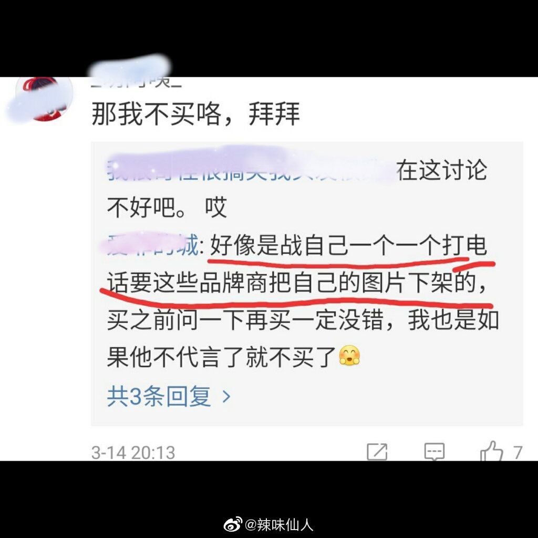Image resolution: width=538 pixels, height=538 pixels.
Task: Like the comment with the thumbs-up icon
Action: click(492, 451)
